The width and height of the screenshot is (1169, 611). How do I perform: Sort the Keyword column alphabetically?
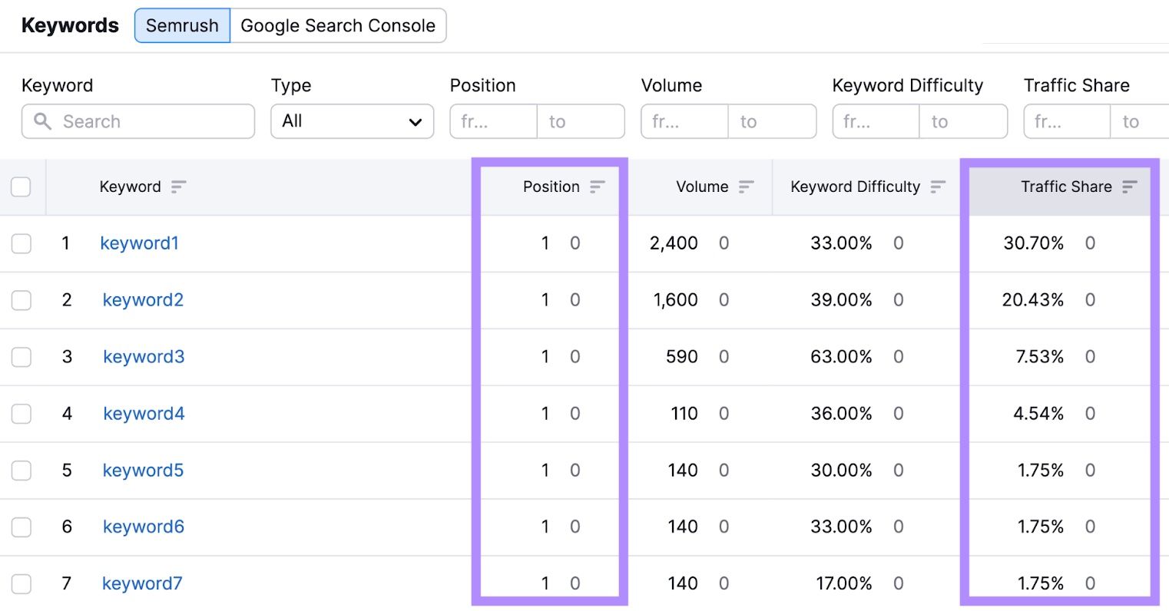(x=178, y=187)
